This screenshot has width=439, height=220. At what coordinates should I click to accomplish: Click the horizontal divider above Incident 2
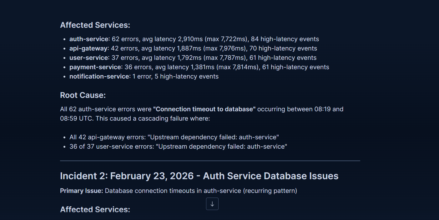[210, 161]
